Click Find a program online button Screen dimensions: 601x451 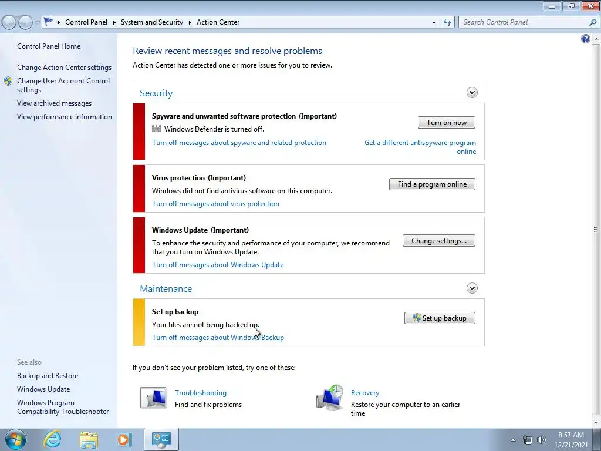pos(432,184)
